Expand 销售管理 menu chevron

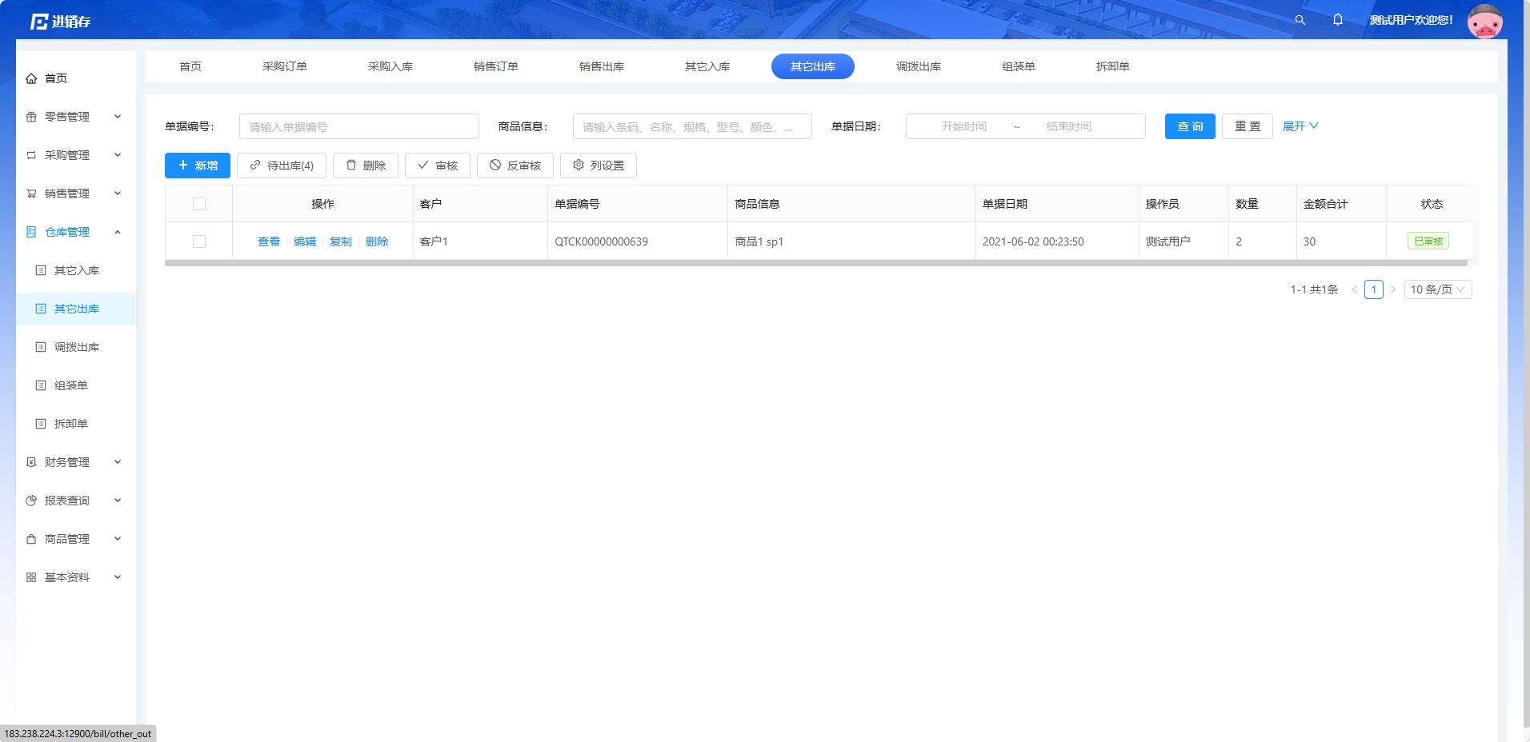118,193
